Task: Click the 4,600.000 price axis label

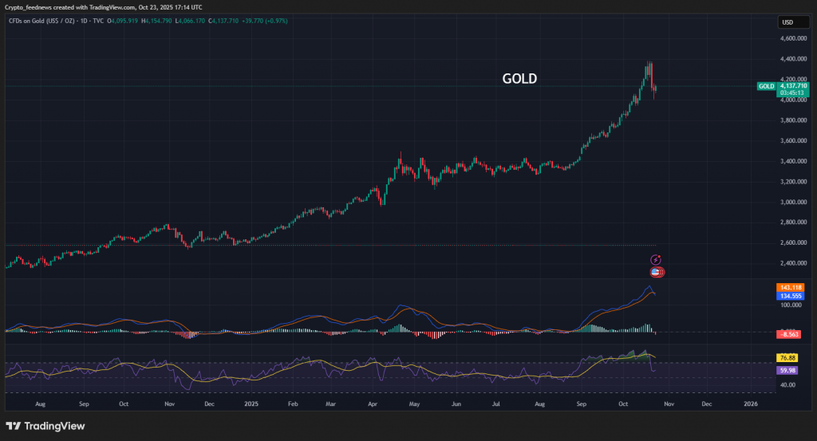Action: coord(793,38)
